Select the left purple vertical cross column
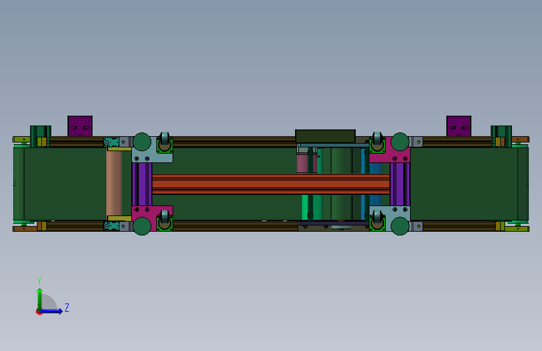The width and height of the screenshot is (542, 351). (x=142, y=184)
